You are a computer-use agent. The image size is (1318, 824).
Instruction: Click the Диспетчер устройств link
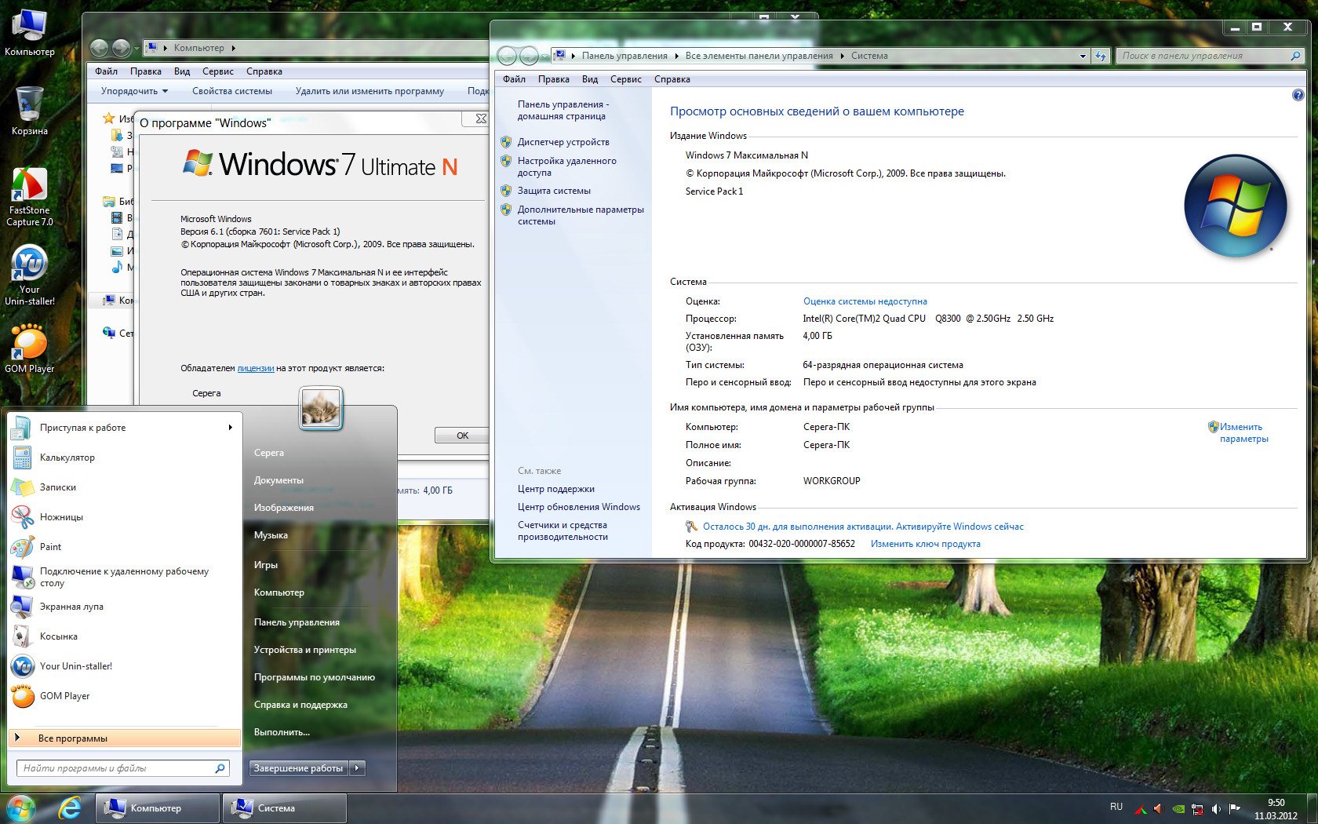[563, 142]
